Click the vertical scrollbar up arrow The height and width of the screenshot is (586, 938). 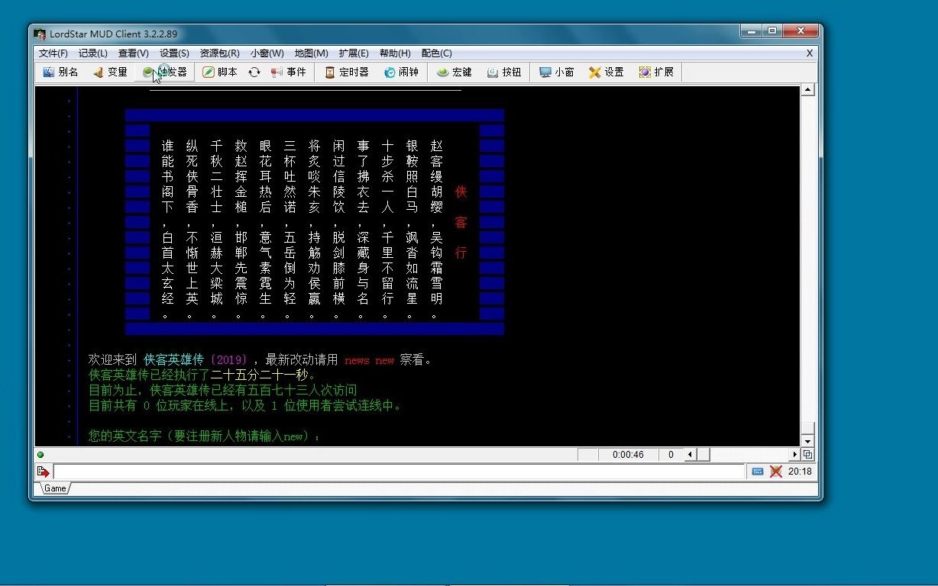808,90
